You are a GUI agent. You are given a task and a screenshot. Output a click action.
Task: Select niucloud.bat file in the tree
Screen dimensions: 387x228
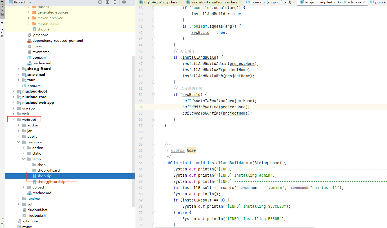(x=37, y=210)
